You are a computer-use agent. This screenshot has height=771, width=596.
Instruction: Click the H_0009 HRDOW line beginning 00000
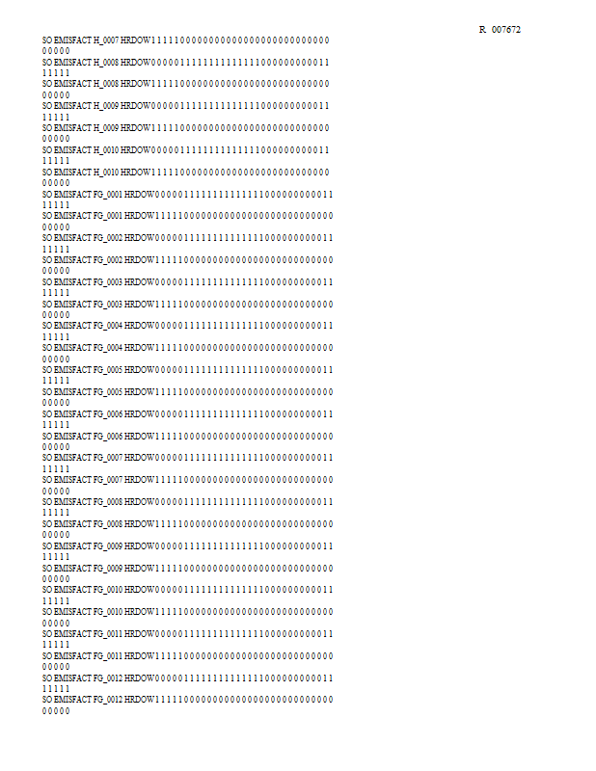pos(186,111)
